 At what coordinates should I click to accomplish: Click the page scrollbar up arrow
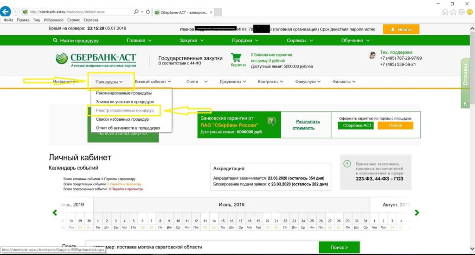click(x=472, y=28)
